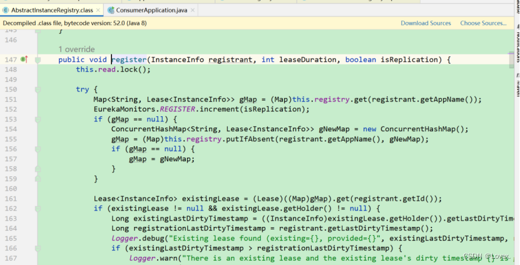Screen dimensions: 520x265
Task: Collapse the nested if block at line 156
Action: [x=38, y=149]
